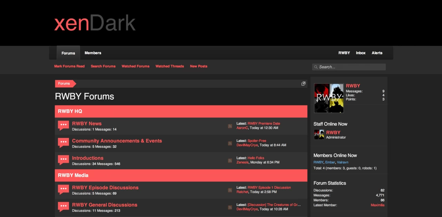
Task: Open RWBY Episode Discussions forum
Action: (x=105, y=188)
